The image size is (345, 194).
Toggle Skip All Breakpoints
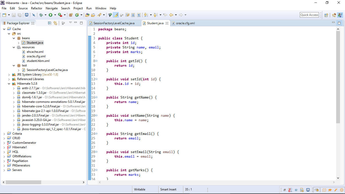click(x=34, y=15)
